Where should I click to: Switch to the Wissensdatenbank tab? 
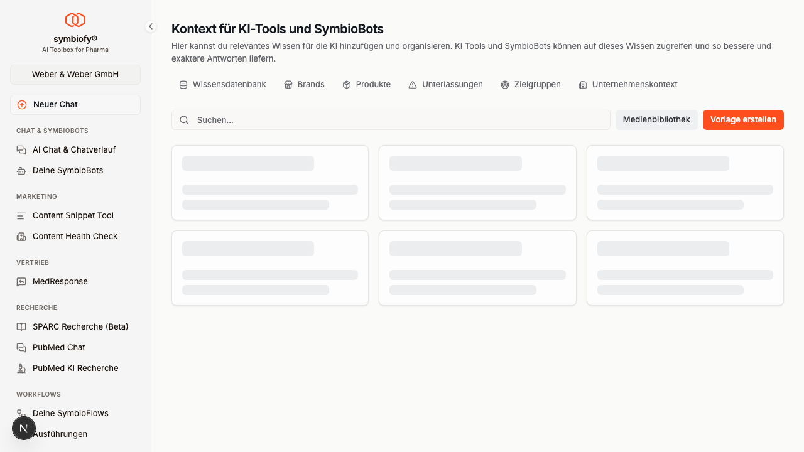click(223, 85)
